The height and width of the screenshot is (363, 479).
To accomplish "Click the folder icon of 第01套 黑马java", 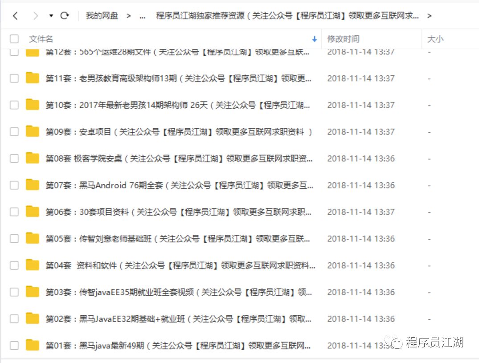I will [x=33, y=345].
